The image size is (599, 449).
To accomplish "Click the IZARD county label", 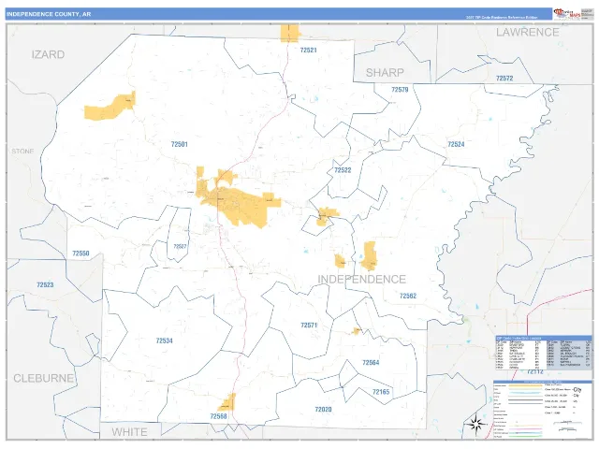I will [48, 54].
